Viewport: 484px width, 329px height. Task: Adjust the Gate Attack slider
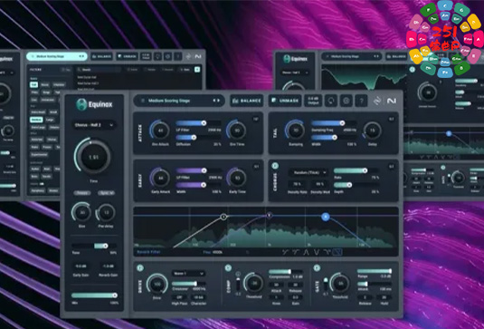pos(375,284)
